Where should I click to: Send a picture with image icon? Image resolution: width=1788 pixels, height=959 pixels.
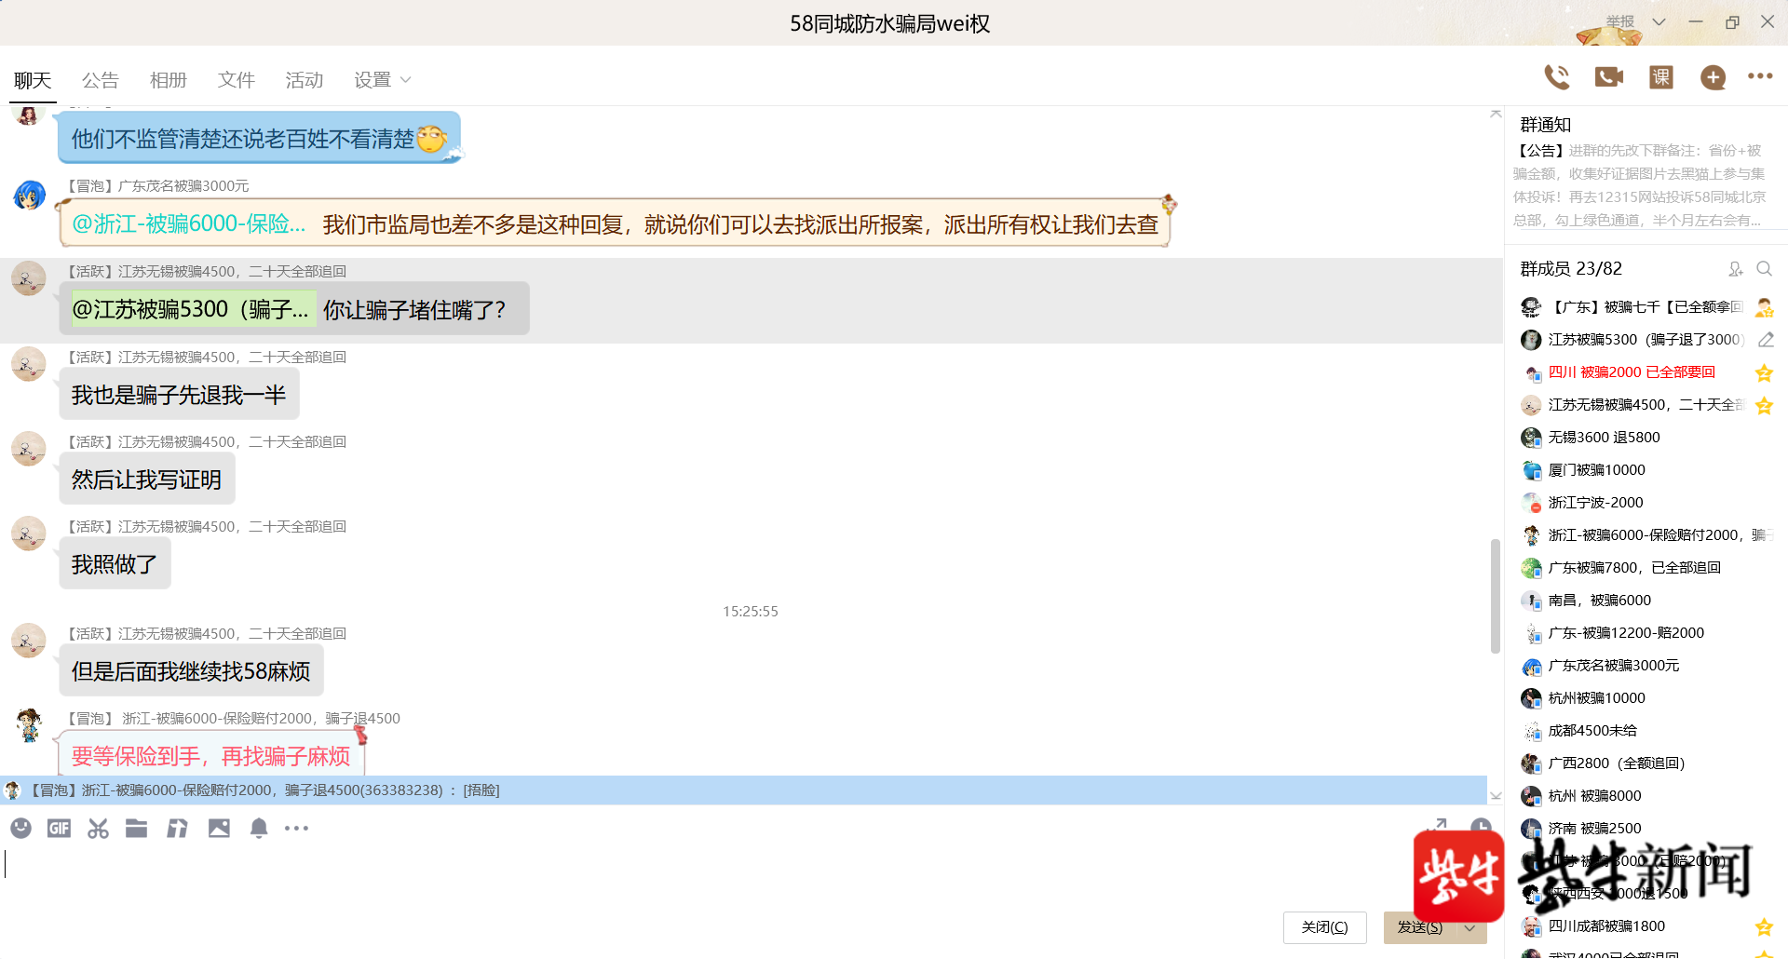pos(219,828)
